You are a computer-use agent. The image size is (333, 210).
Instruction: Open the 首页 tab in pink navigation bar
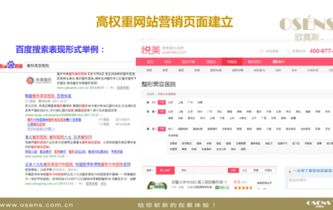[x=150, y=62]
